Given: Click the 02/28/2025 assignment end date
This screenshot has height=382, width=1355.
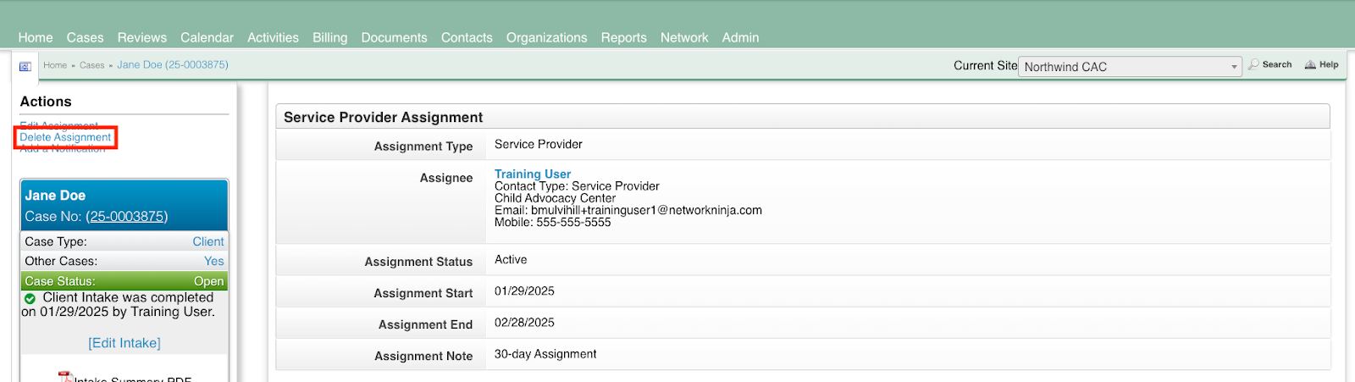Looking at the screenshot, I should [x=524, y=323].
